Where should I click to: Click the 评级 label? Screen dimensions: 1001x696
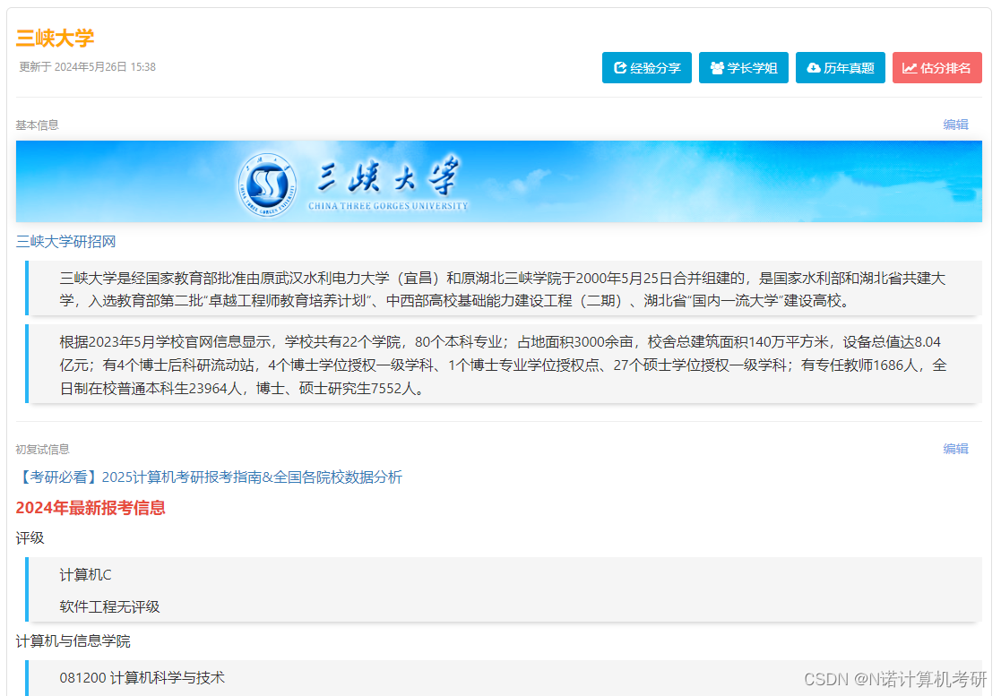tap(30, 537)
